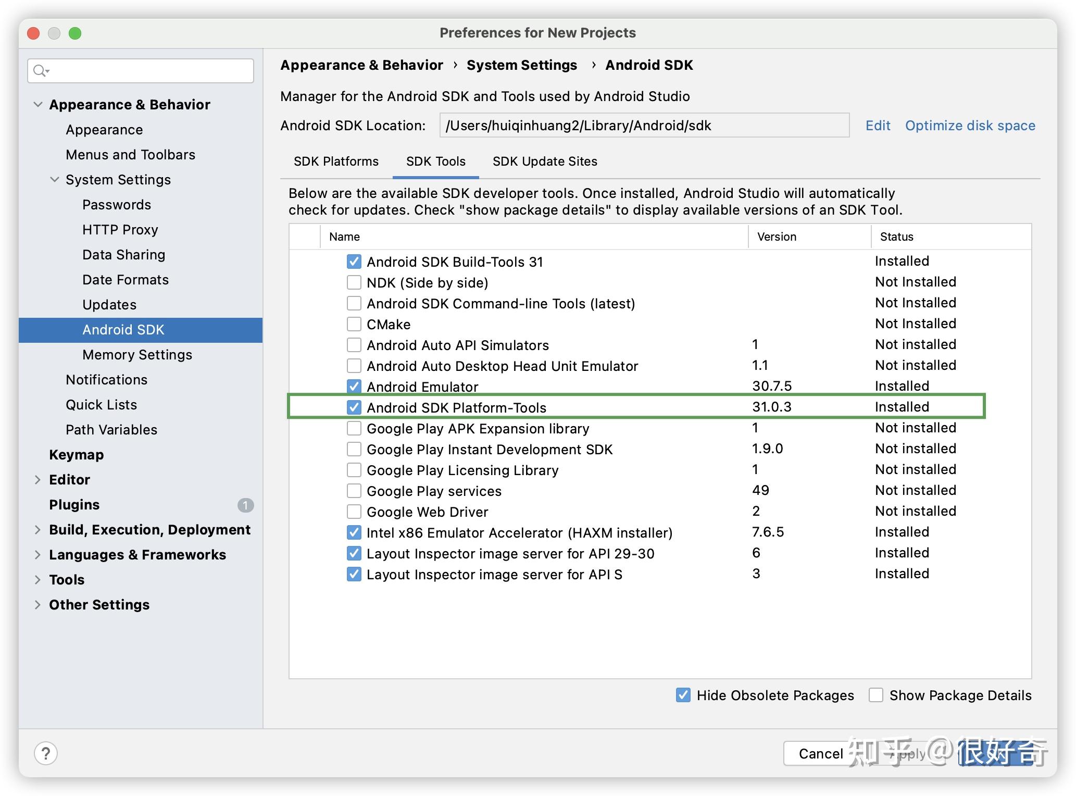The height and width of the screenshot is (796, 1076).
Task: Focus the settings search field
Action: coord(141,71)
